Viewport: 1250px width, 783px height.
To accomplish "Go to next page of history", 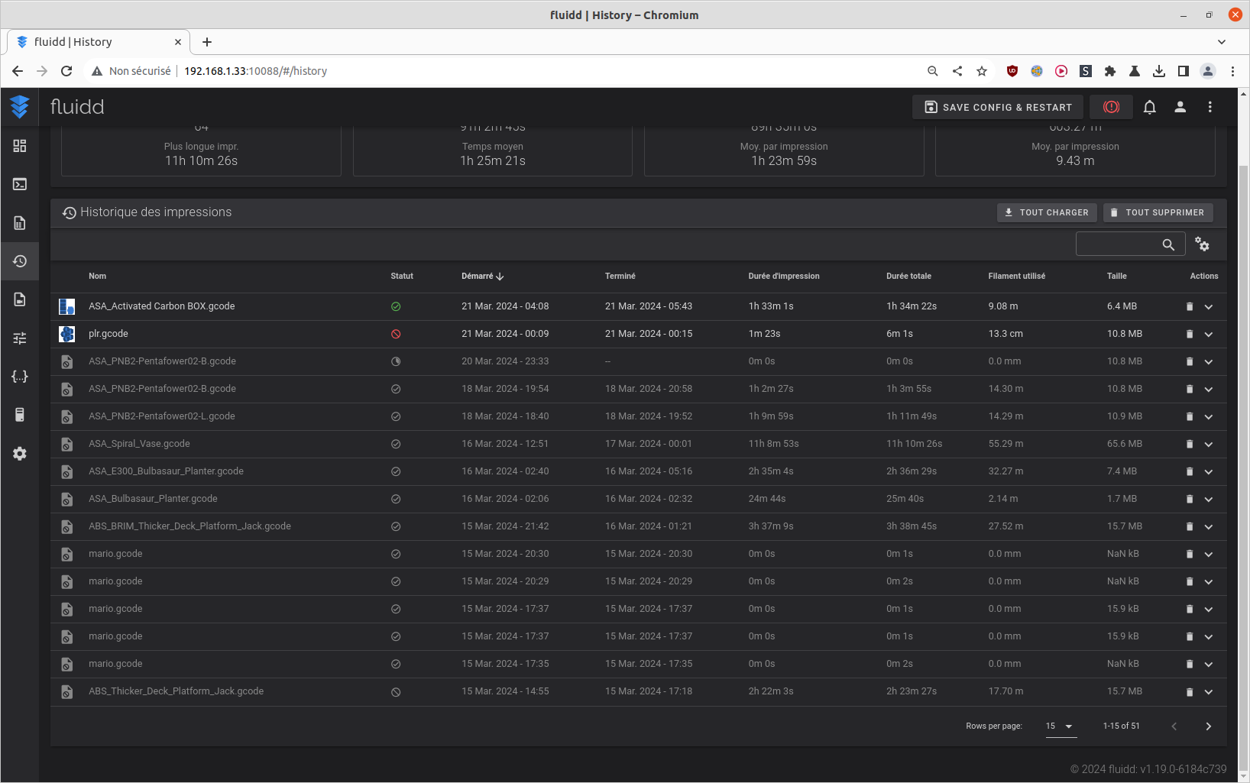I will coord(1208,726).
